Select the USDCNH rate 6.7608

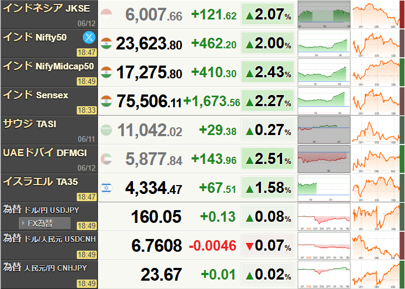click(x=156, y=246)
